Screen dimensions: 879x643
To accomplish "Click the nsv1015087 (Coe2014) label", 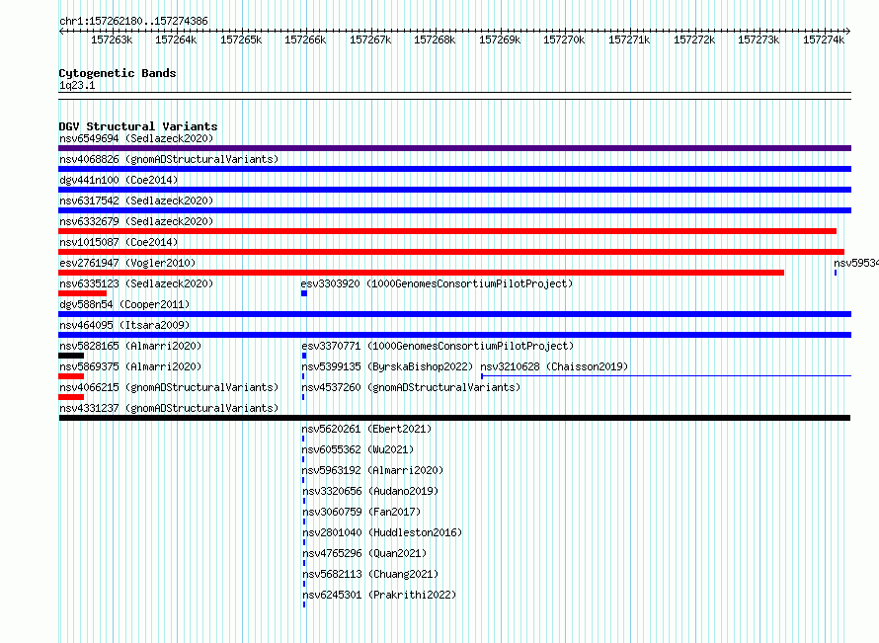I will (119, 242).
